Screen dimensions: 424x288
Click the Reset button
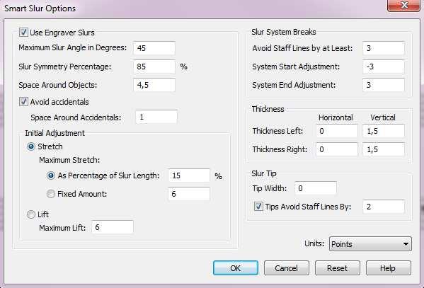coord(337,268)
